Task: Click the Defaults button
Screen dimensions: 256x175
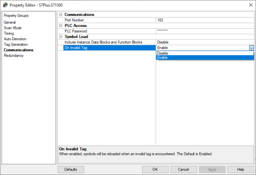Action: pos(71,169)
